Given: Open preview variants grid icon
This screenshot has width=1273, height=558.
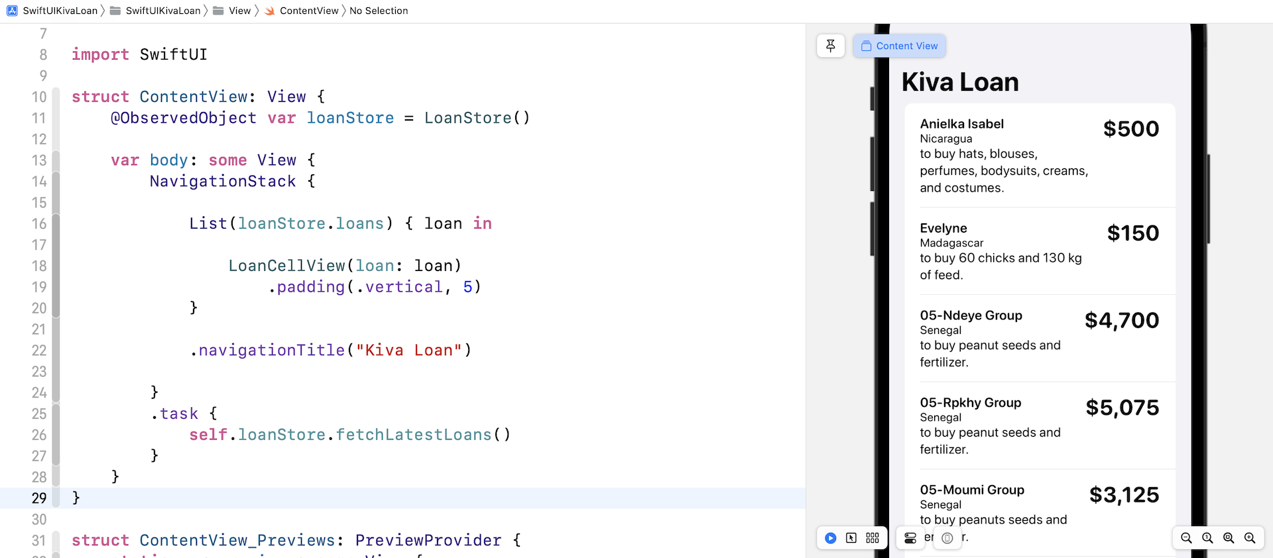Looking at the screenshot, I should point(873,538).
